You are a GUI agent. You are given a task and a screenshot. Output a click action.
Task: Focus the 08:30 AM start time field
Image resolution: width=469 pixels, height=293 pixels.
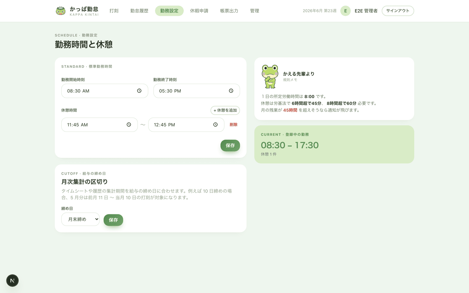(x=105, y=91)
